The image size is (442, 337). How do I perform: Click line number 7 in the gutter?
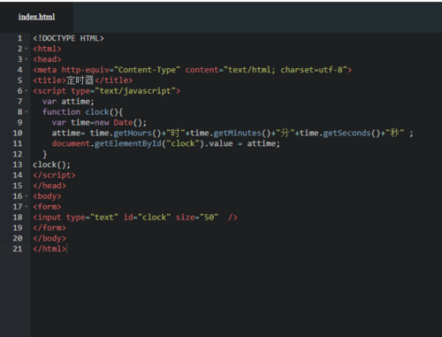click(x=19, y=101)
